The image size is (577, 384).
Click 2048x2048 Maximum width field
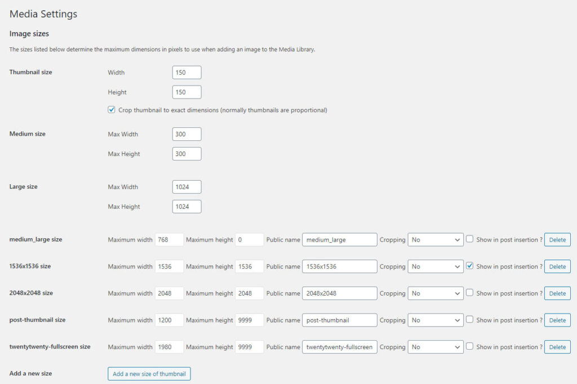point(169,293)
